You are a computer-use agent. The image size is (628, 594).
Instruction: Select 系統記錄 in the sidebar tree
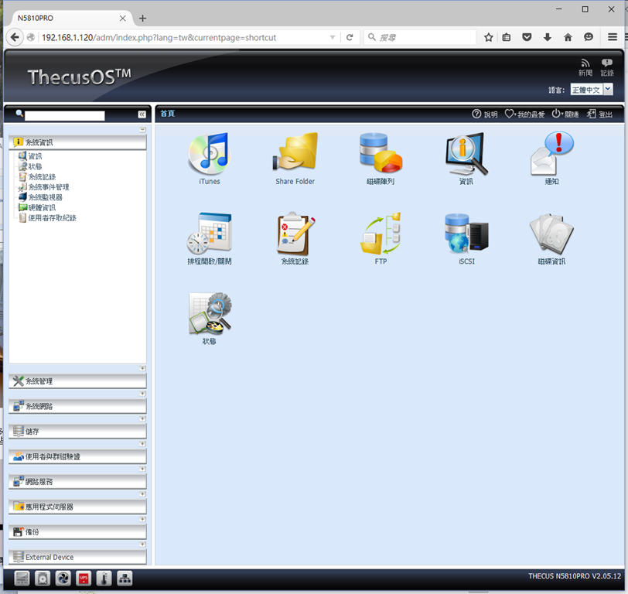tap(42, 176)
